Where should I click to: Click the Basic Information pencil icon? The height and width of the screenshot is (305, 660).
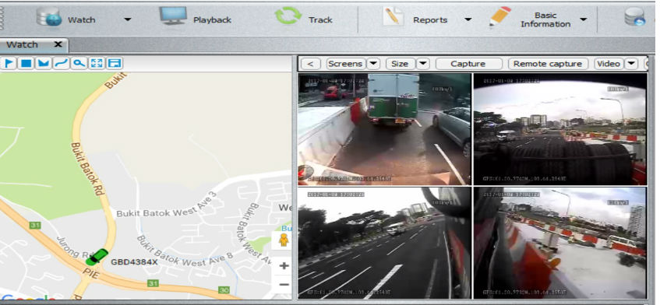click(x=500, y=17)
